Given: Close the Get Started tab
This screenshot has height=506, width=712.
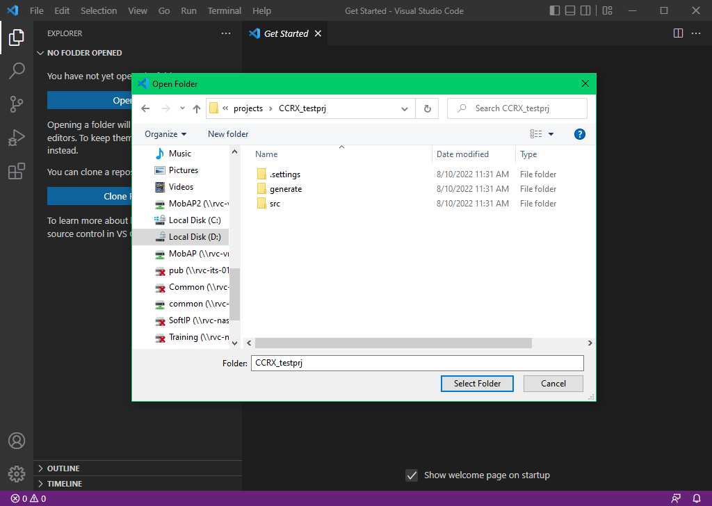Looking at the screenshot, I should point(318,33).
